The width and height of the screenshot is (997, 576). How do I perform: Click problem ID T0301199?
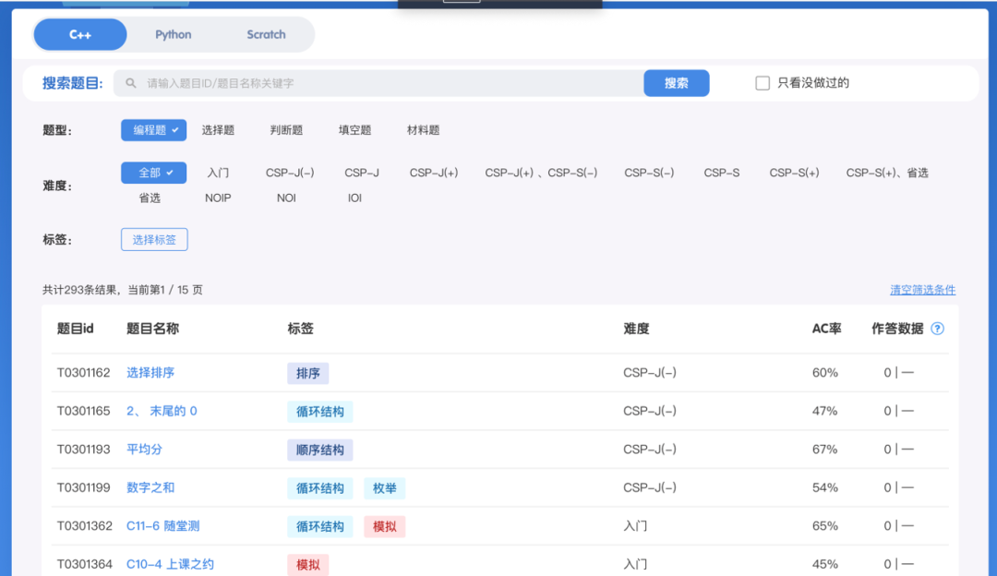pos(83,487)
